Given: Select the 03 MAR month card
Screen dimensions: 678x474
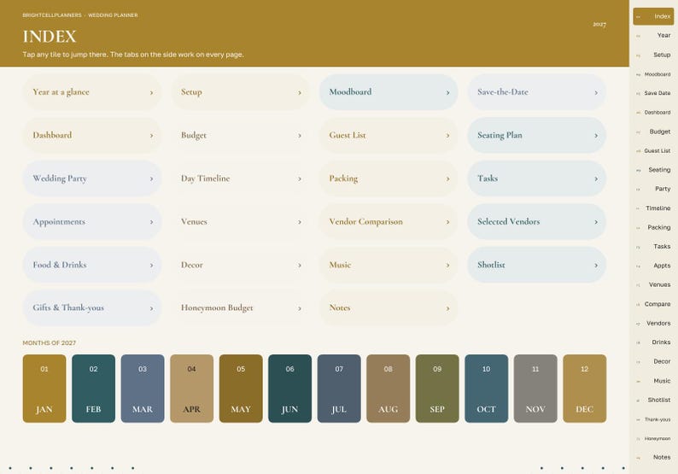Looking at the screenshot, I should 143,389.
